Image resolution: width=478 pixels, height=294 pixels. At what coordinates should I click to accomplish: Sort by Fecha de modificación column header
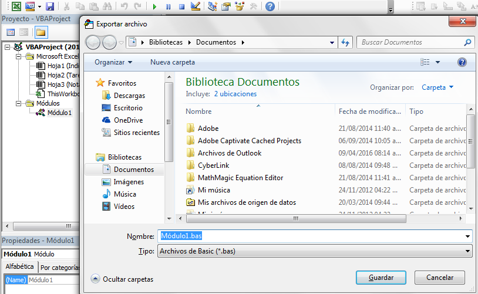(x=370, y=111)
